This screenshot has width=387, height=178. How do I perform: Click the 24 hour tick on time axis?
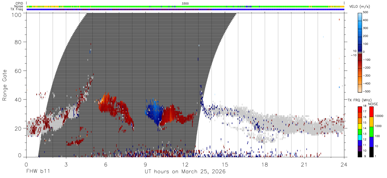pos(344,165)
